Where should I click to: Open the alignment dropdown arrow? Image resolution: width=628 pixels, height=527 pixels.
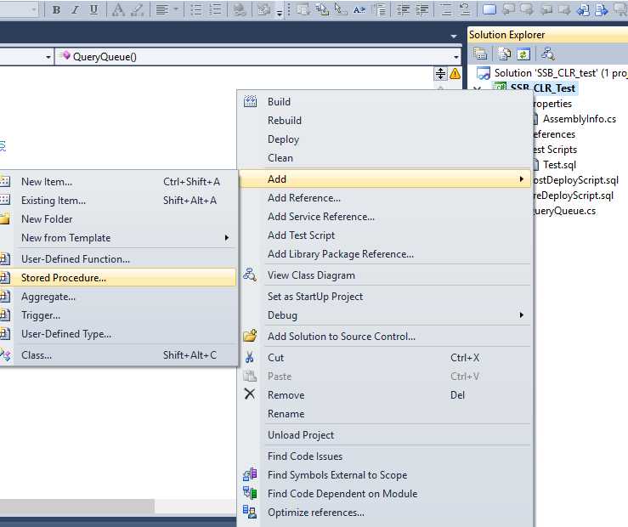tap(176, 9)
